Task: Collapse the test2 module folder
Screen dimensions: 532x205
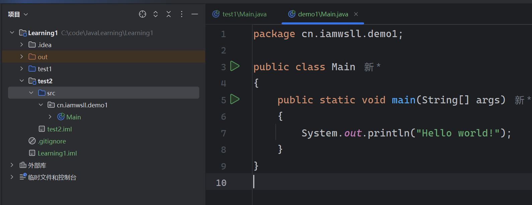Action: pyautogui.click(x=22, y=81)
